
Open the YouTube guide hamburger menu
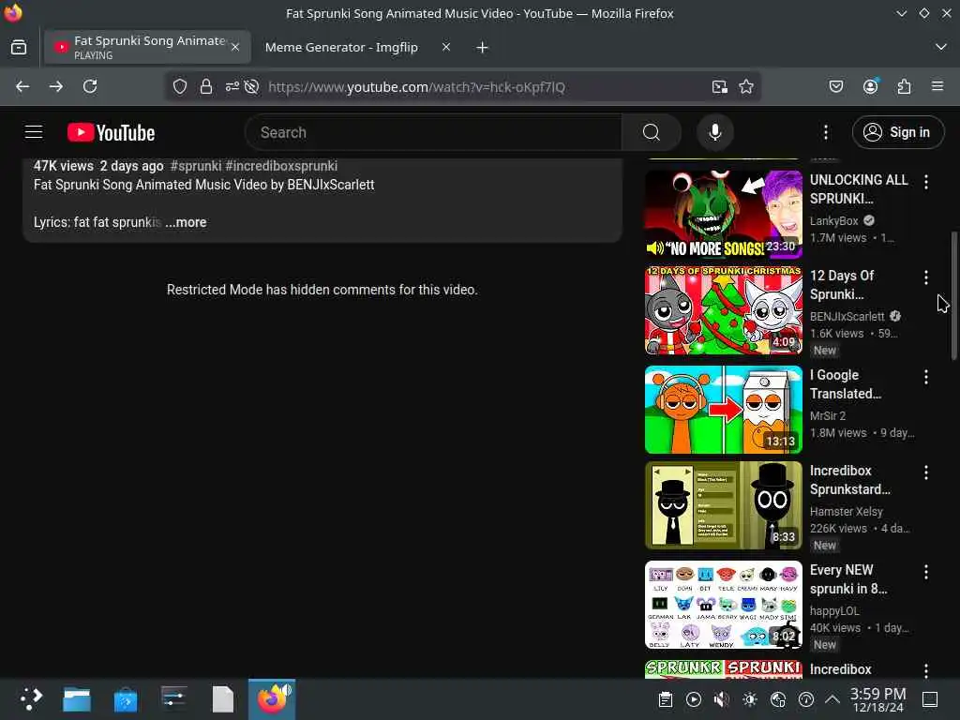(x=34, y=132)
